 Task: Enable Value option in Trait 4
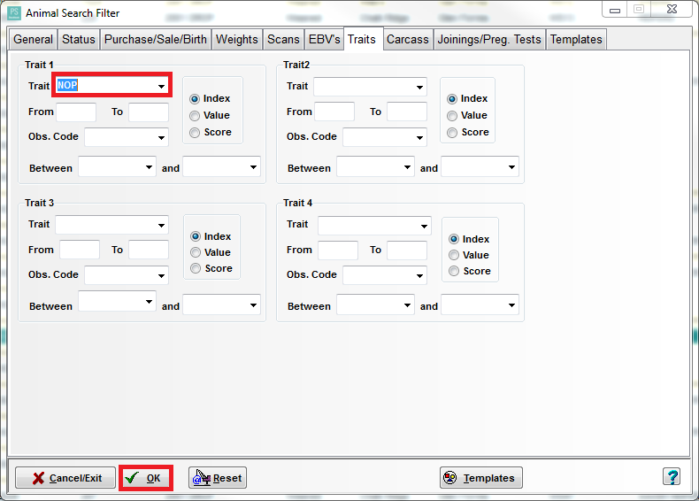click(454, 255)
